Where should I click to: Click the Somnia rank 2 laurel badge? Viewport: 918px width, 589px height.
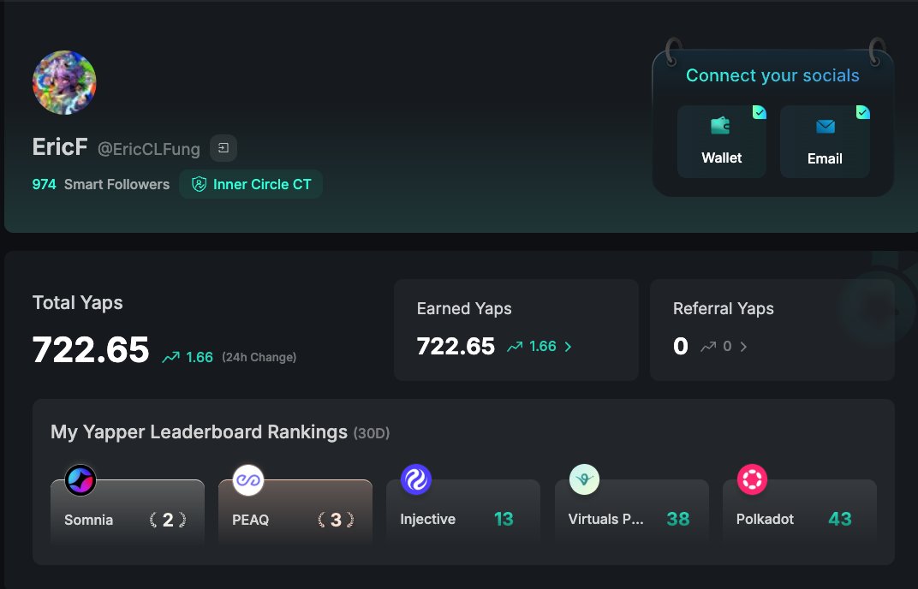click(168, 520)
